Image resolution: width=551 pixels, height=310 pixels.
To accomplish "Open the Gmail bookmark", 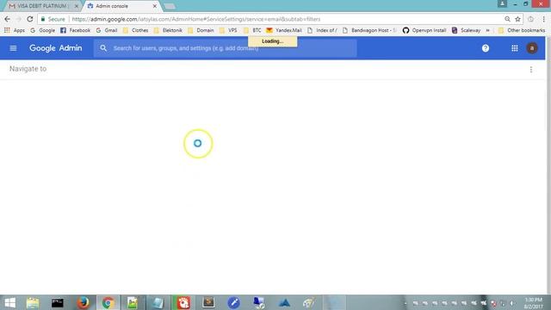I will pyautogui.click(x=107, y=31).
